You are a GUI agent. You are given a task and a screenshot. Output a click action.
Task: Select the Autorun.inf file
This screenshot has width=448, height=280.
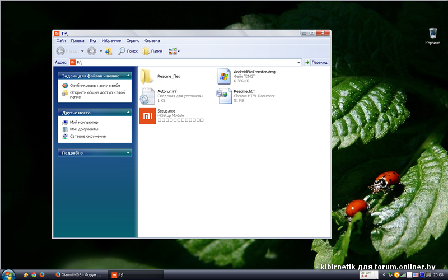coord(148,96)
